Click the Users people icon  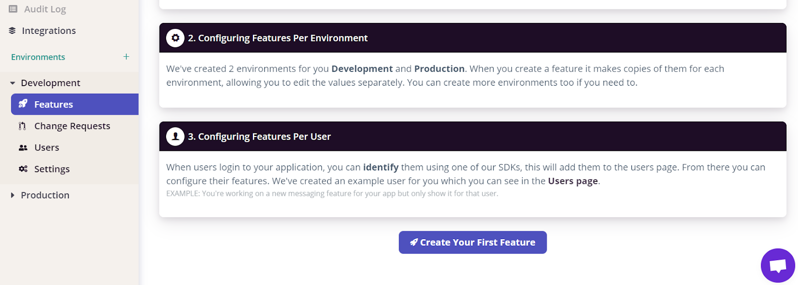pyautogui.click(x=23, y=147)
